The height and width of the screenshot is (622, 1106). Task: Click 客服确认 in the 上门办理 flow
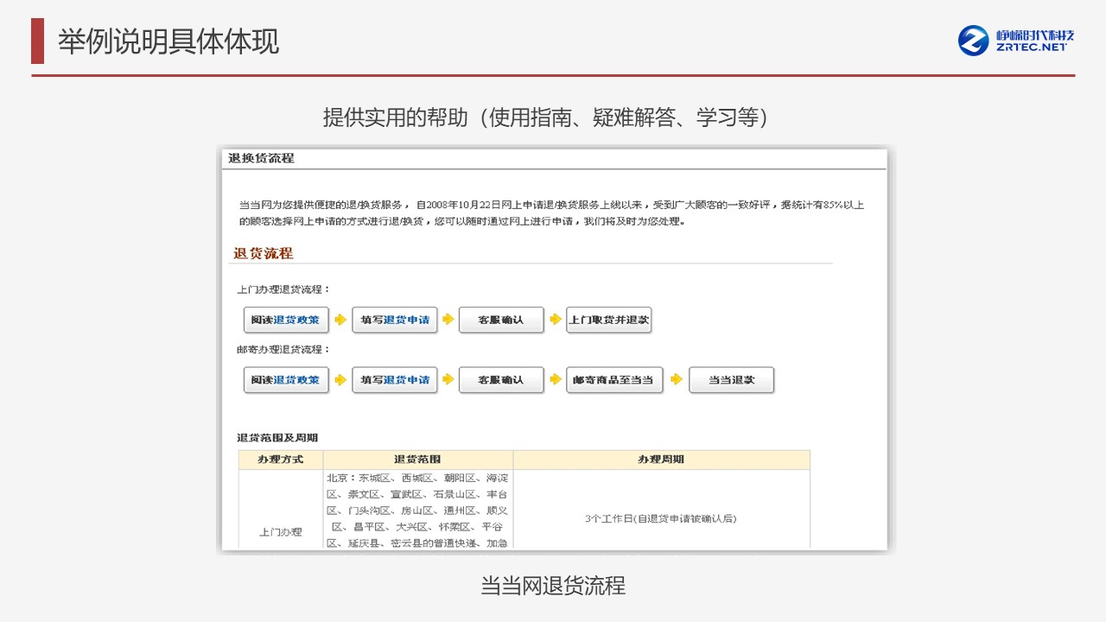pos(502,320)
